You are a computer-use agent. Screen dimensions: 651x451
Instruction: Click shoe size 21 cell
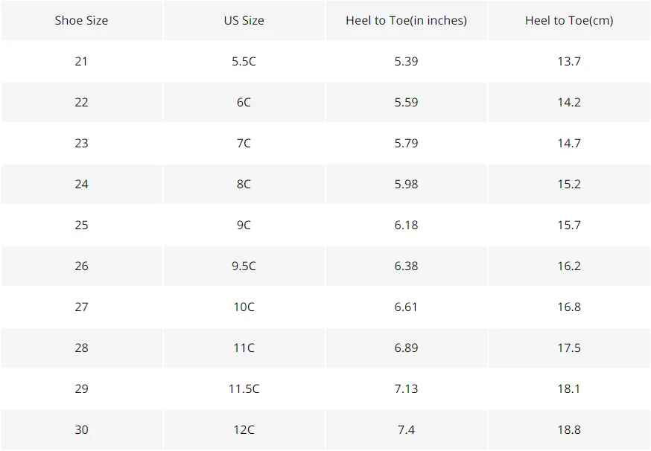click(81, 62)
